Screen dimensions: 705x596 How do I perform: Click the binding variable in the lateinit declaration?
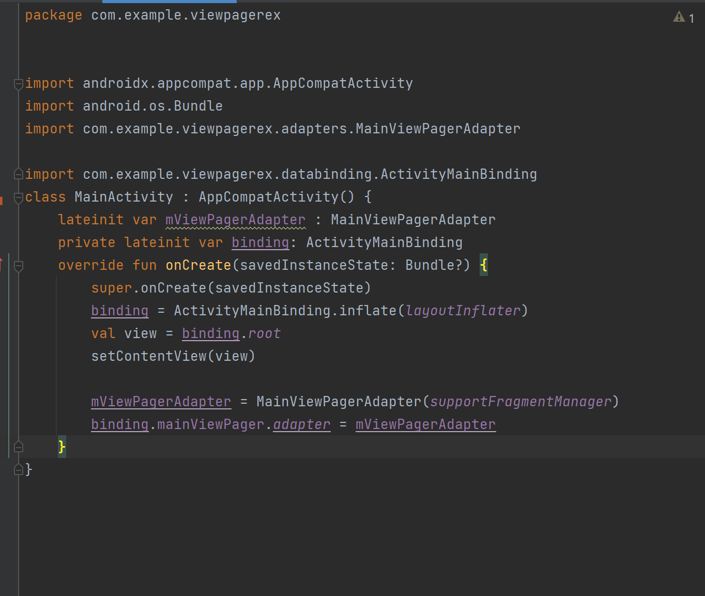(x=260, y=242)
